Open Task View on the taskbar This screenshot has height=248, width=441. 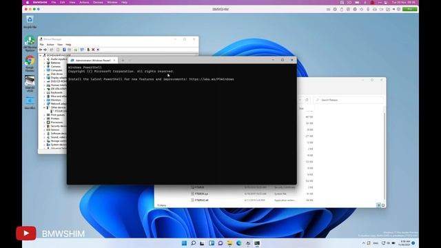tap(202, 243)
